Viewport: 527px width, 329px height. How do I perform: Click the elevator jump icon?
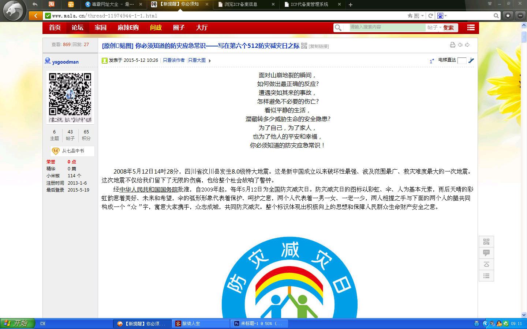(x=471, y=60)
